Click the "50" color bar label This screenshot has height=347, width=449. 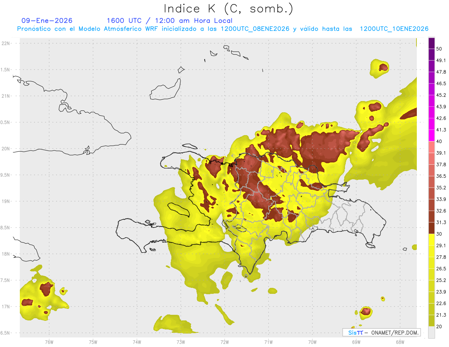439,49
